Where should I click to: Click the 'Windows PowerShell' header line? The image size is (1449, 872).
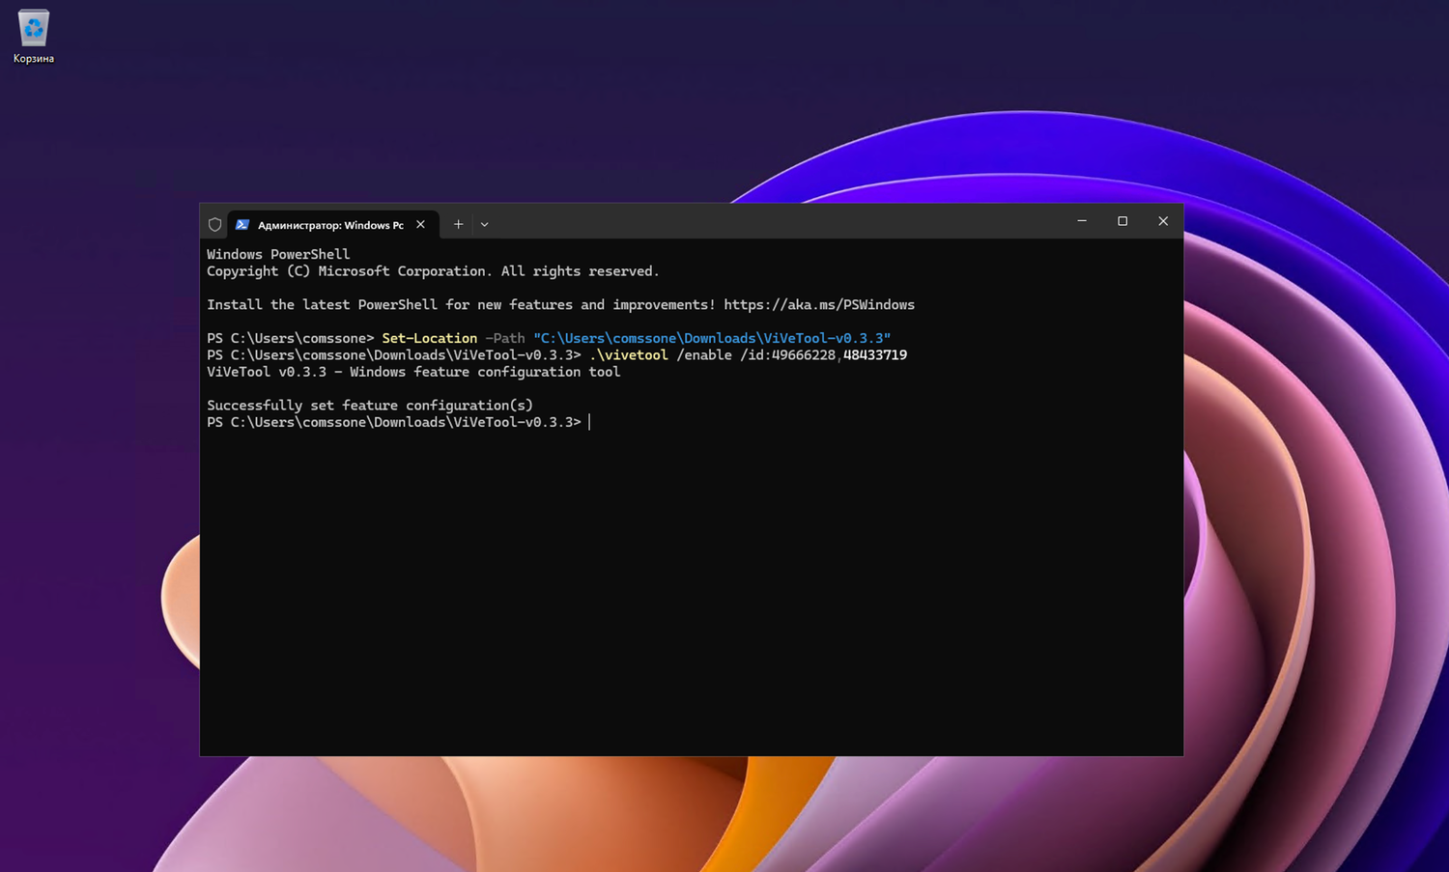coord(278,255)
